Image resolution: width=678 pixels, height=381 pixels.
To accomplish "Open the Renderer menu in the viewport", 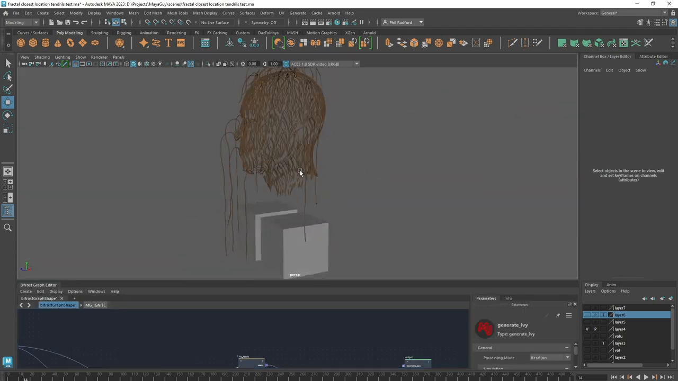I will (x=99, y=57).
